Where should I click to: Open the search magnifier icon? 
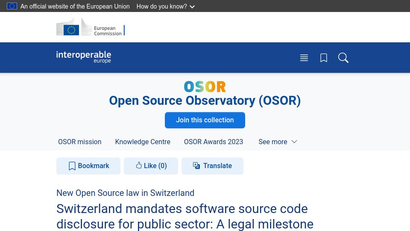[343, 58]
